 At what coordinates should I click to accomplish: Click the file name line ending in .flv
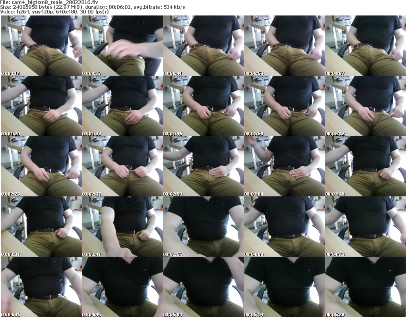[x=49, y=2]
